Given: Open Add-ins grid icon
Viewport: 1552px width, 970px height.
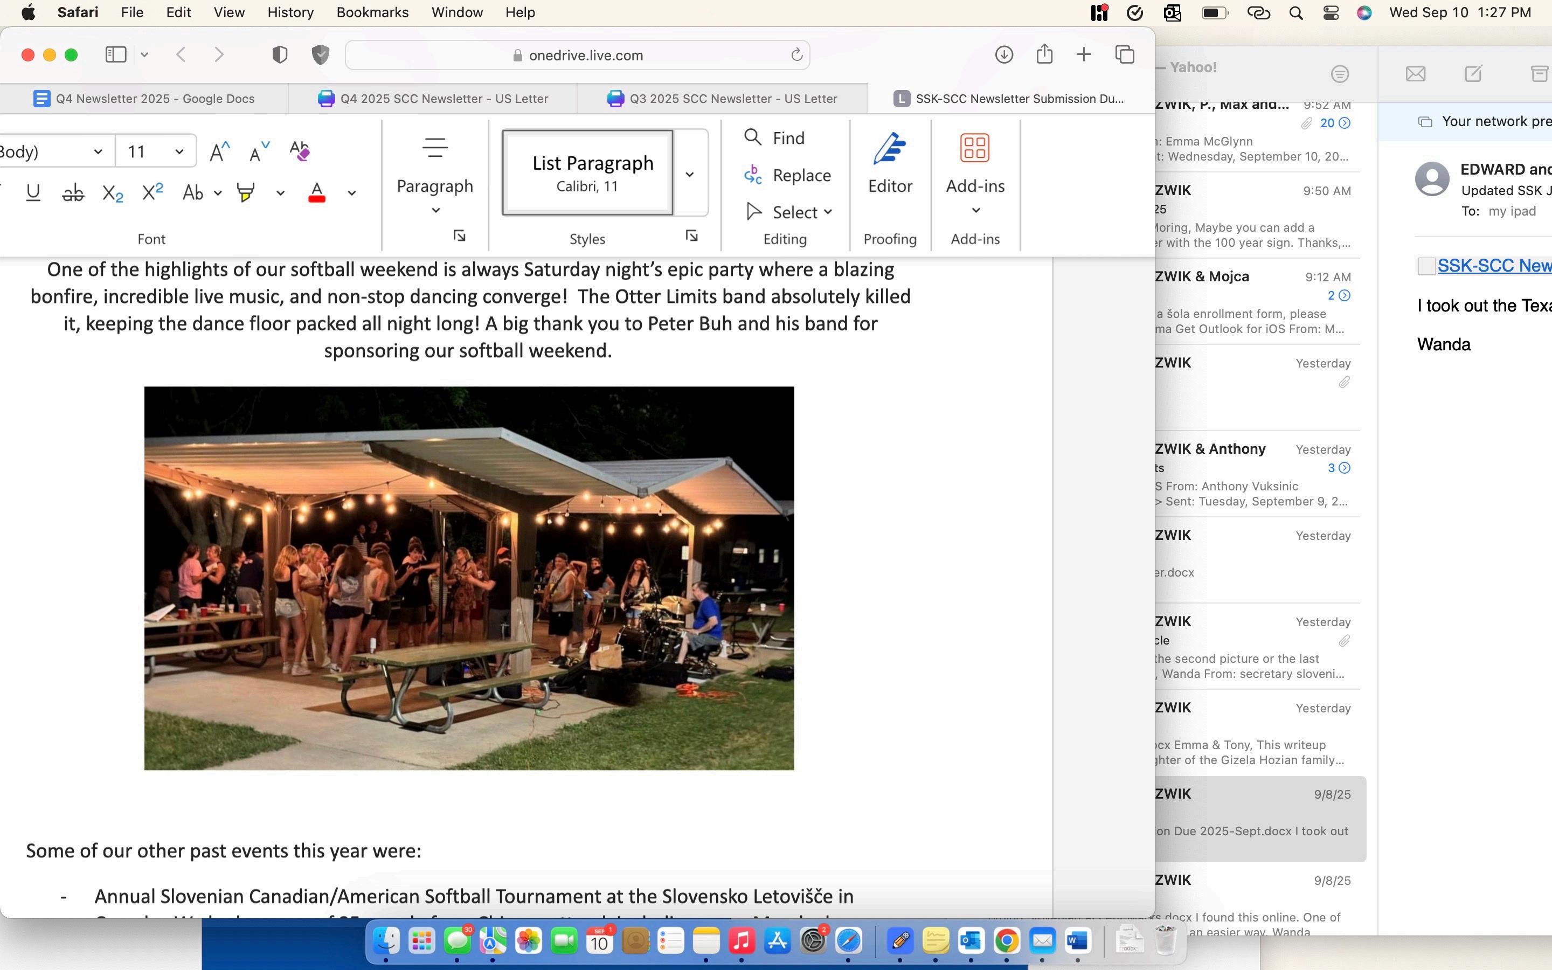Looking at the screenshot, I should [x=974, y=148].
